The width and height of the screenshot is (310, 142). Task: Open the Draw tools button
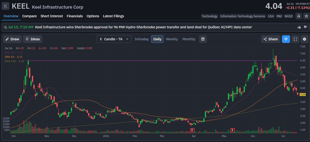[x=12, y=39]
